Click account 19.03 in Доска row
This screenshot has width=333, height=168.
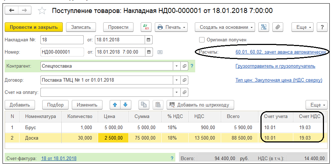click(310, 138)
